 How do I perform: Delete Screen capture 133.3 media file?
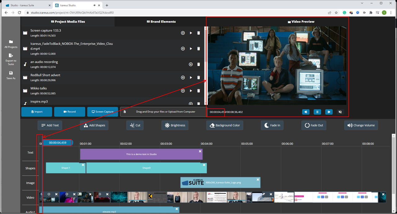click(199, 33)
